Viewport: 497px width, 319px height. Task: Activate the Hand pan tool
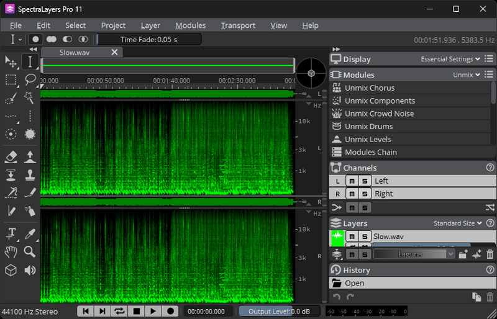11,251
